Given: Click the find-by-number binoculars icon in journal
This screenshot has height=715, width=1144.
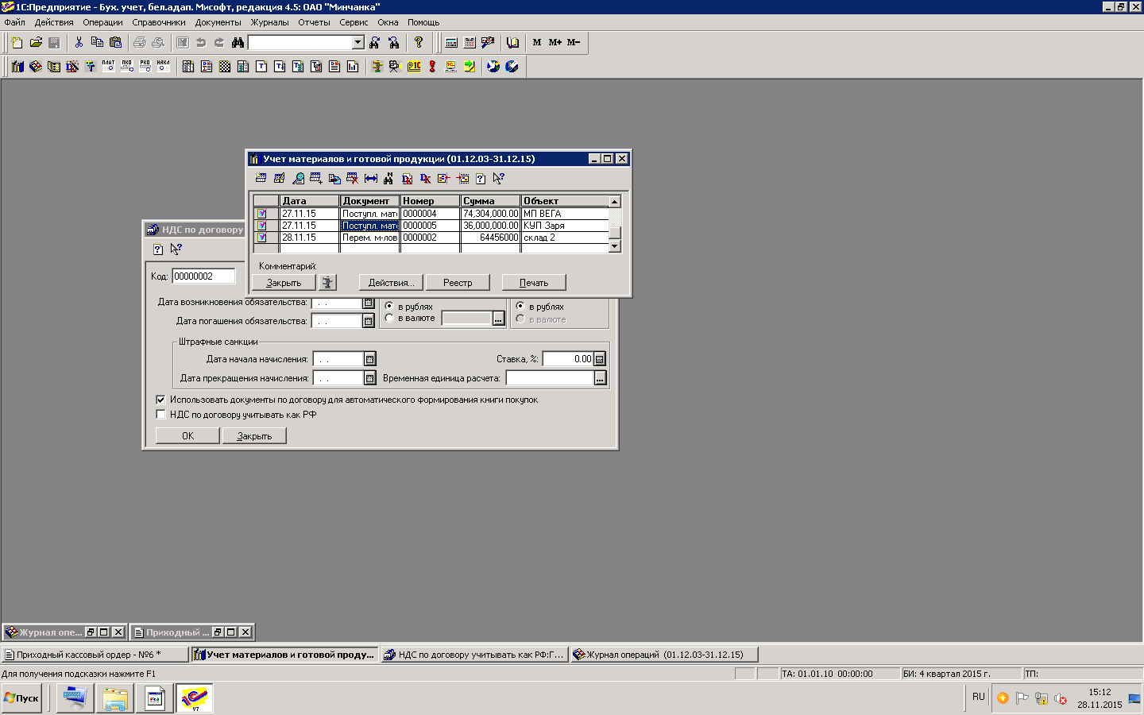Looking at the screenshot, I should click(x=388, y=178).
